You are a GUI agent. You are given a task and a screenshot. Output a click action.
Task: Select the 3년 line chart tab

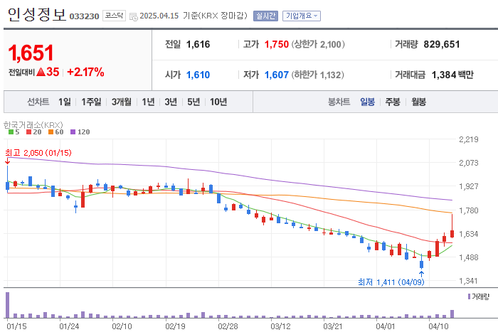click(x=171, y=102)
